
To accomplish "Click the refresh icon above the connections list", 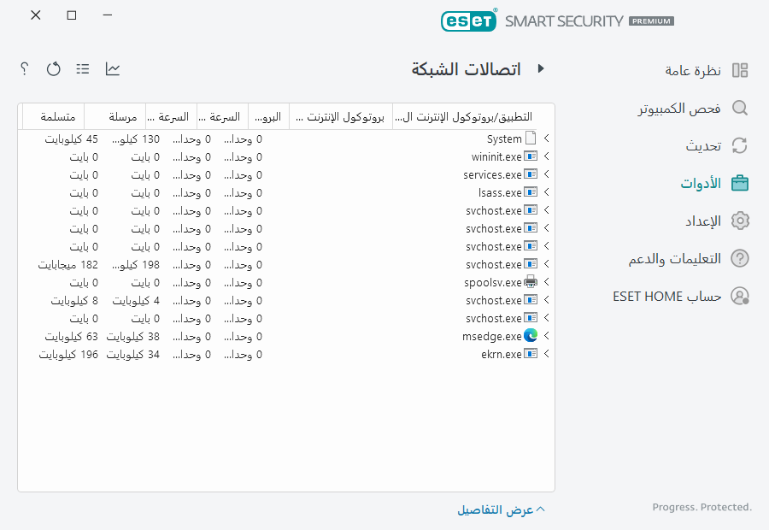I will (x=53, y=69).
